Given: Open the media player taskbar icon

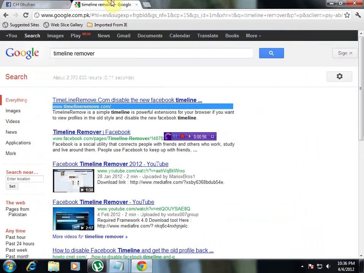Looking at the screenshot, I should tap(75, 266).
